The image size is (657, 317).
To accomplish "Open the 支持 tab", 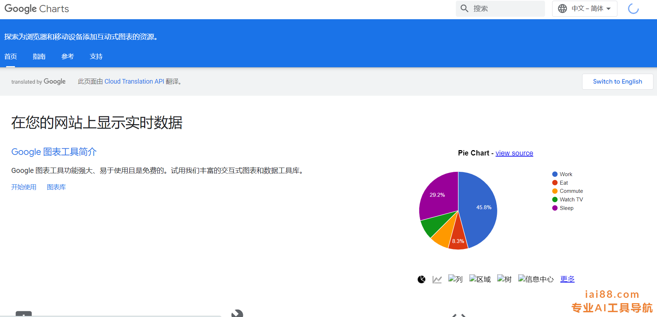I will coord(96,57).
